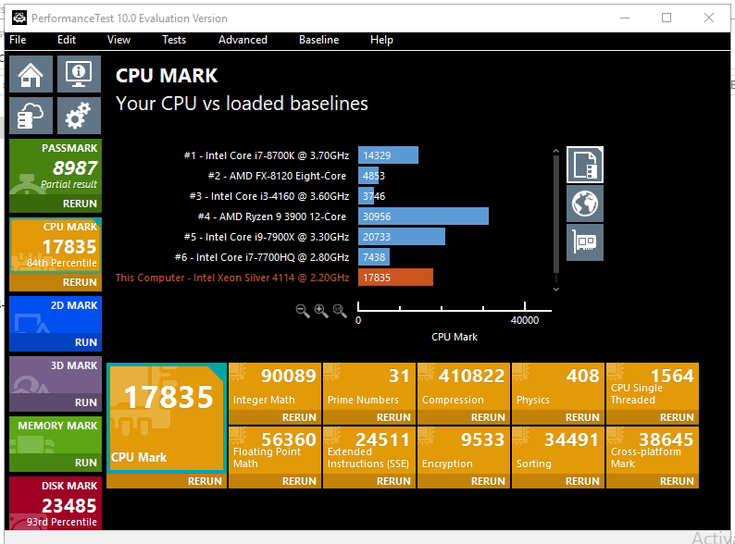
Task: Open the Baseline menu
Action: pyautogui.click(x=318, y=40)
